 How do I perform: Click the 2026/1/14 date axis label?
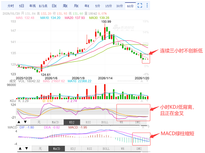pyautogui.click(x=105, y=78)
